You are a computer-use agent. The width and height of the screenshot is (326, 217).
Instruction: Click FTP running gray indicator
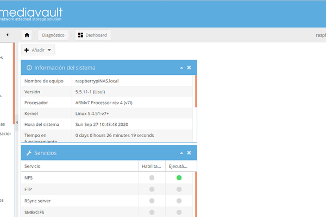click(x=179, y=189)
